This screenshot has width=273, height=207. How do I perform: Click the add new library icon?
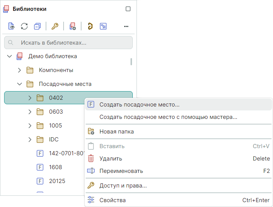73,26
